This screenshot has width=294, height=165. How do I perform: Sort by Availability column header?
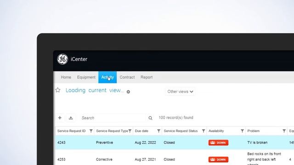[x=216, y=131]
